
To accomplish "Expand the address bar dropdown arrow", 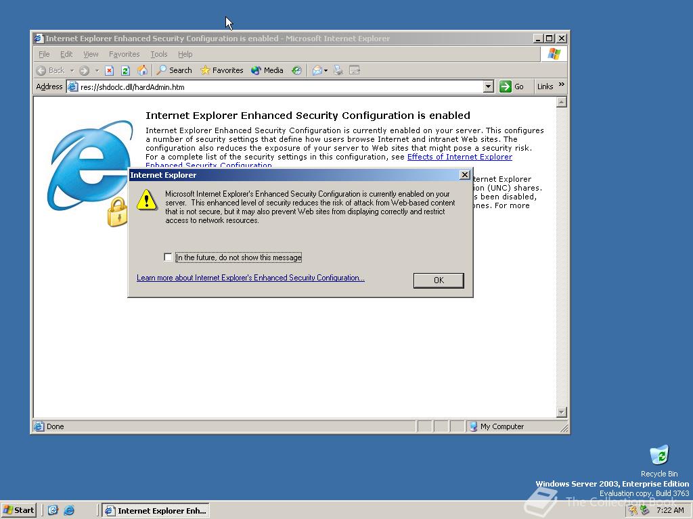I will (488, 86).
